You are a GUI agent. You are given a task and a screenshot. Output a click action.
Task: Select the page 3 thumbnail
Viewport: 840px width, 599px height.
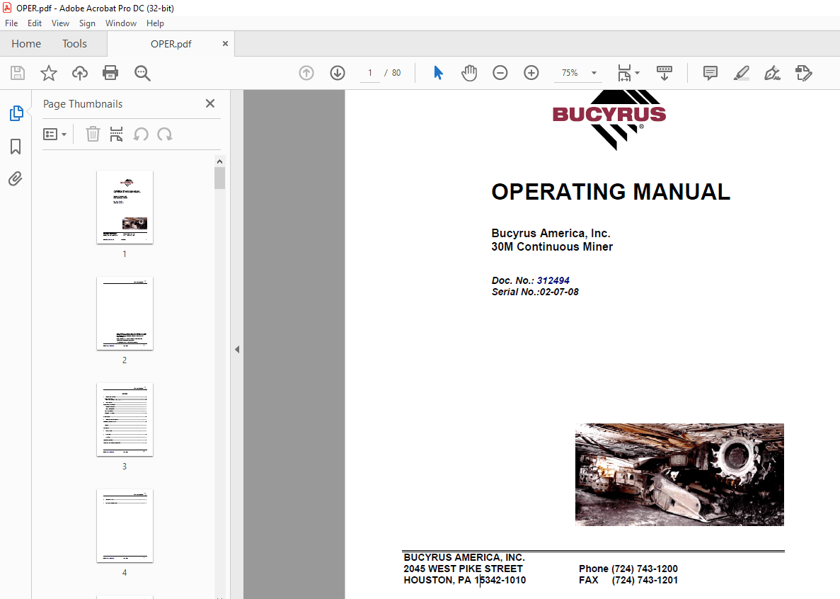click(125, 420)
